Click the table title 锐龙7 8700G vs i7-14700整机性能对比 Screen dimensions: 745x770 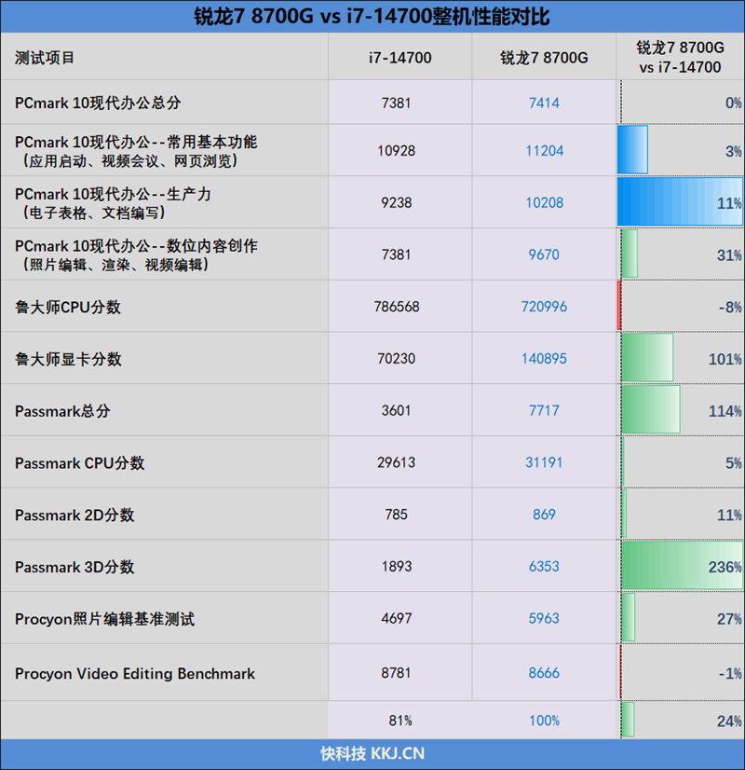pyautogui.click(x=372, y=17)
